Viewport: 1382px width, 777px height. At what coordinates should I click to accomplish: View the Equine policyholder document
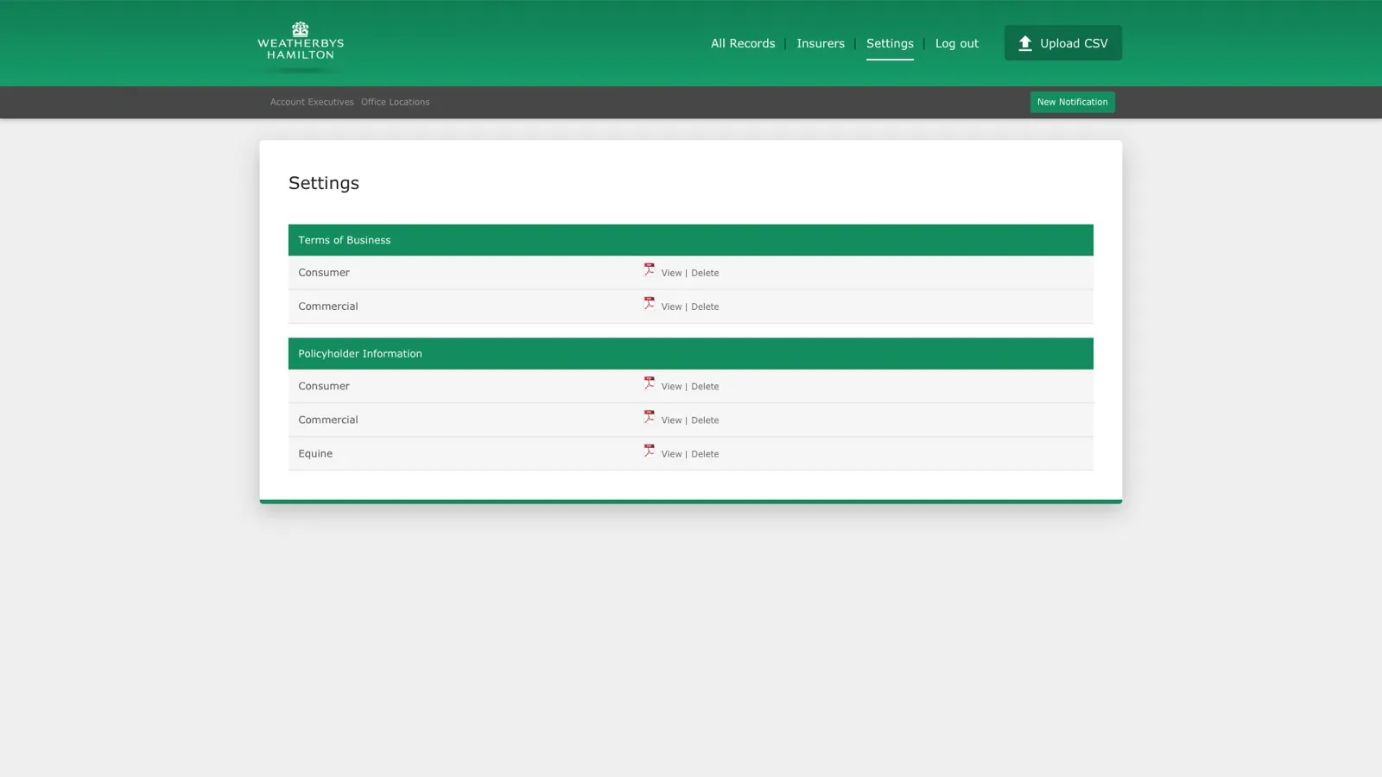(671, 454)
